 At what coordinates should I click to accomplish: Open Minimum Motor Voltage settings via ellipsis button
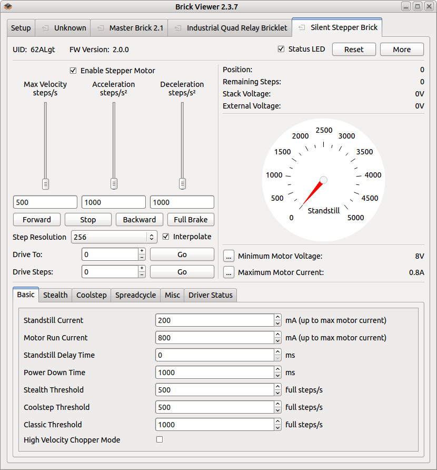(x=229, y=256)
